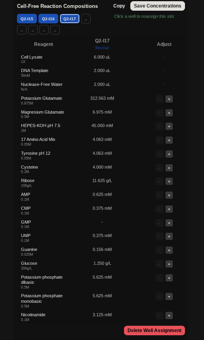Open the Electra2 link under Q2-I17
This screenshot has height=340, width=204.
click(x=102, y=48)
